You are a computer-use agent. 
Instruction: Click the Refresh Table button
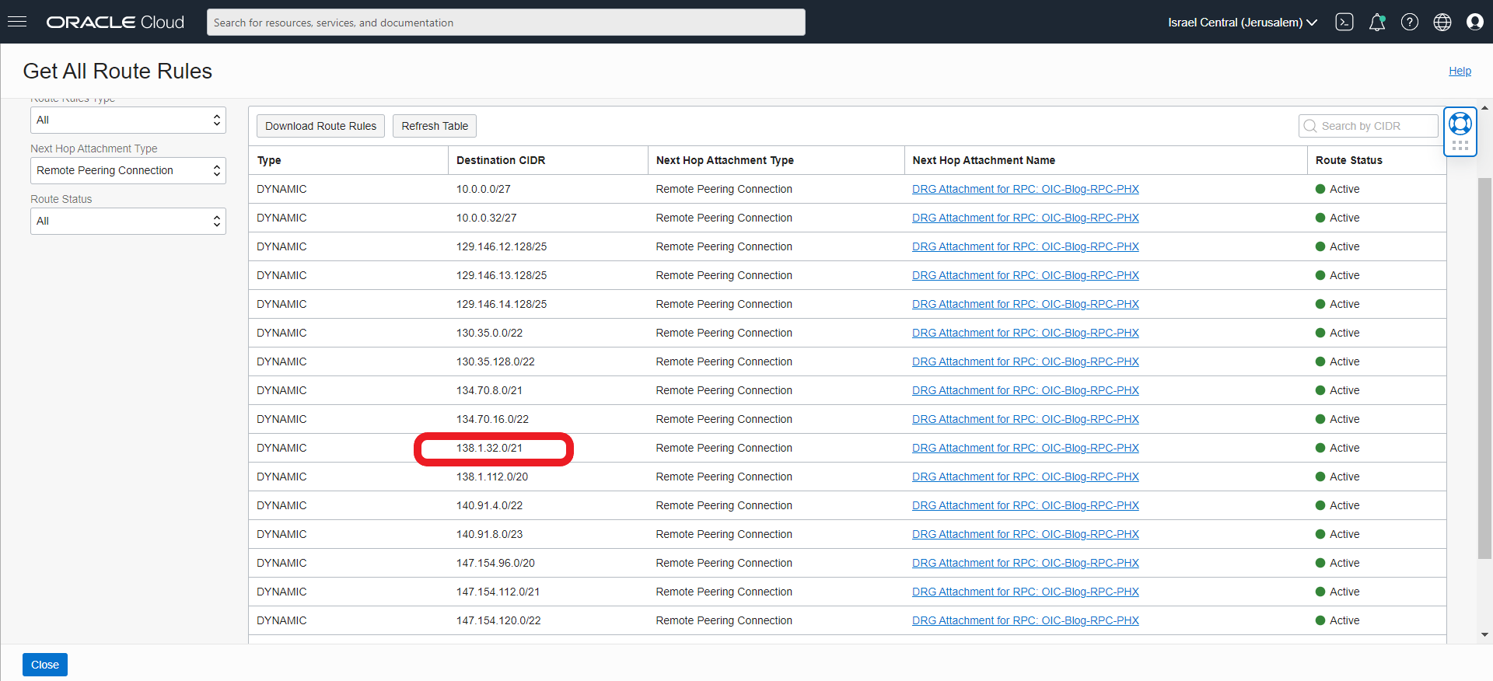(x=435, y=126)
